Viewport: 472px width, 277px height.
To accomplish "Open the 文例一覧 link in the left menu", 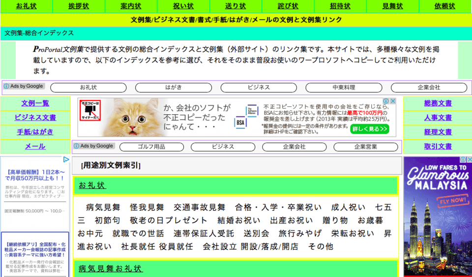I will coord(35,103).
